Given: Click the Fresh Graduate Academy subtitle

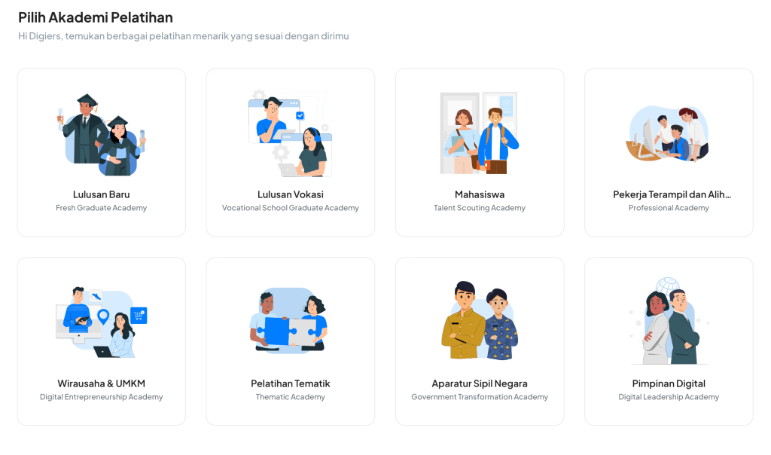Looking at the screenshot, I should click(102, 208).
